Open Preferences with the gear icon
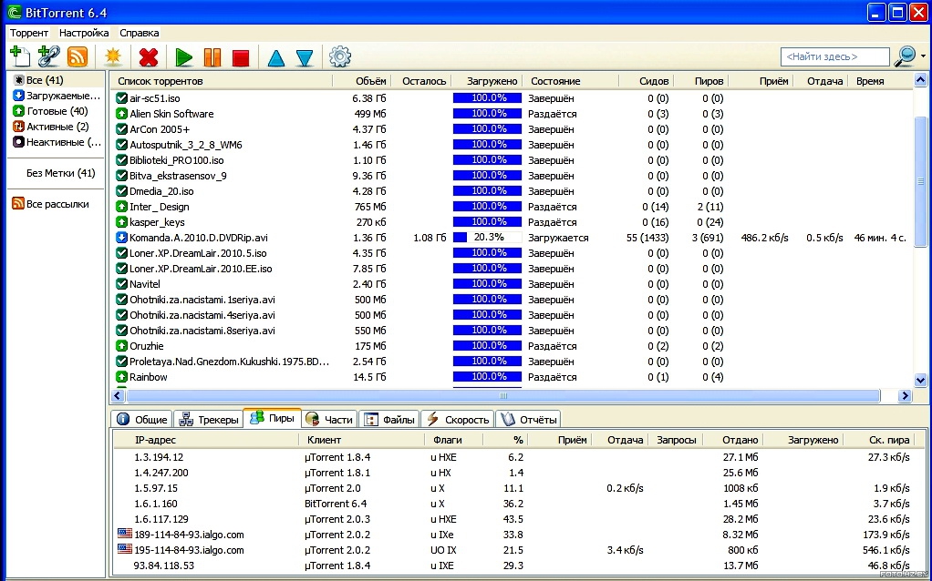 pyautogui.click(x=340, y=57)
